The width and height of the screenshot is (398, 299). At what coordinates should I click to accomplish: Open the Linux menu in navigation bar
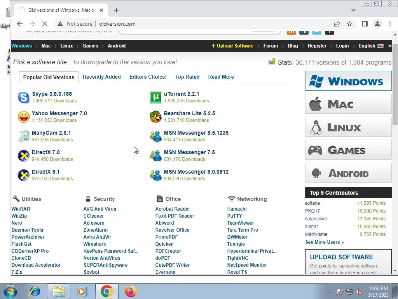[66, 46]
